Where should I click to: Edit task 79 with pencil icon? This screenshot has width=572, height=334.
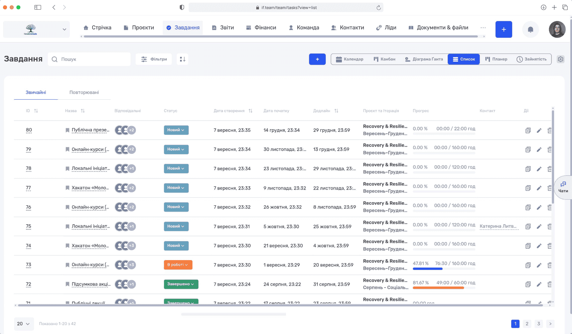[x=539, y=149]
